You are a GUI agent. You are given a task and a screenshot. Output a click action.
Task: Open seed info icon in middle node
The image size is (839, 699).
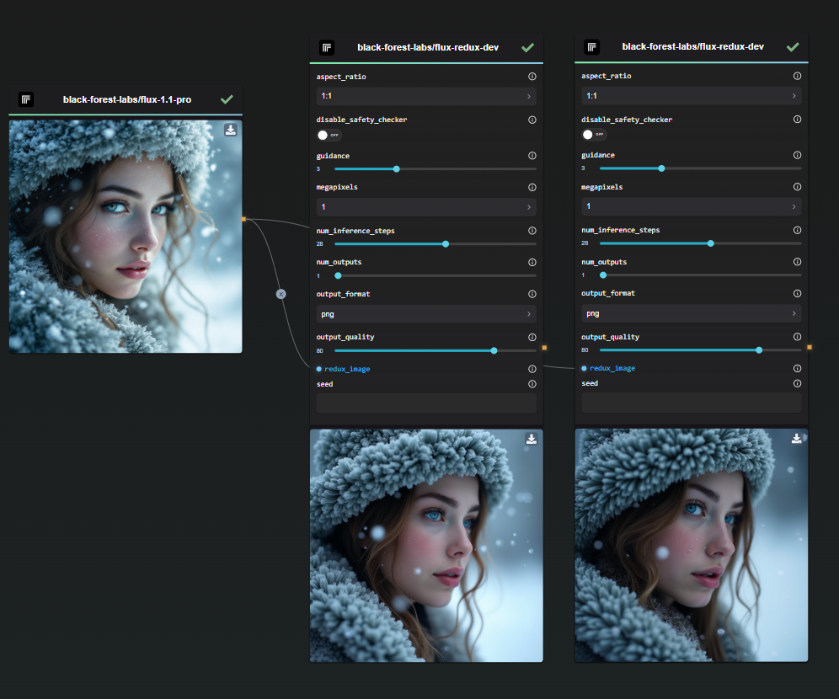[x=532, y=384]
